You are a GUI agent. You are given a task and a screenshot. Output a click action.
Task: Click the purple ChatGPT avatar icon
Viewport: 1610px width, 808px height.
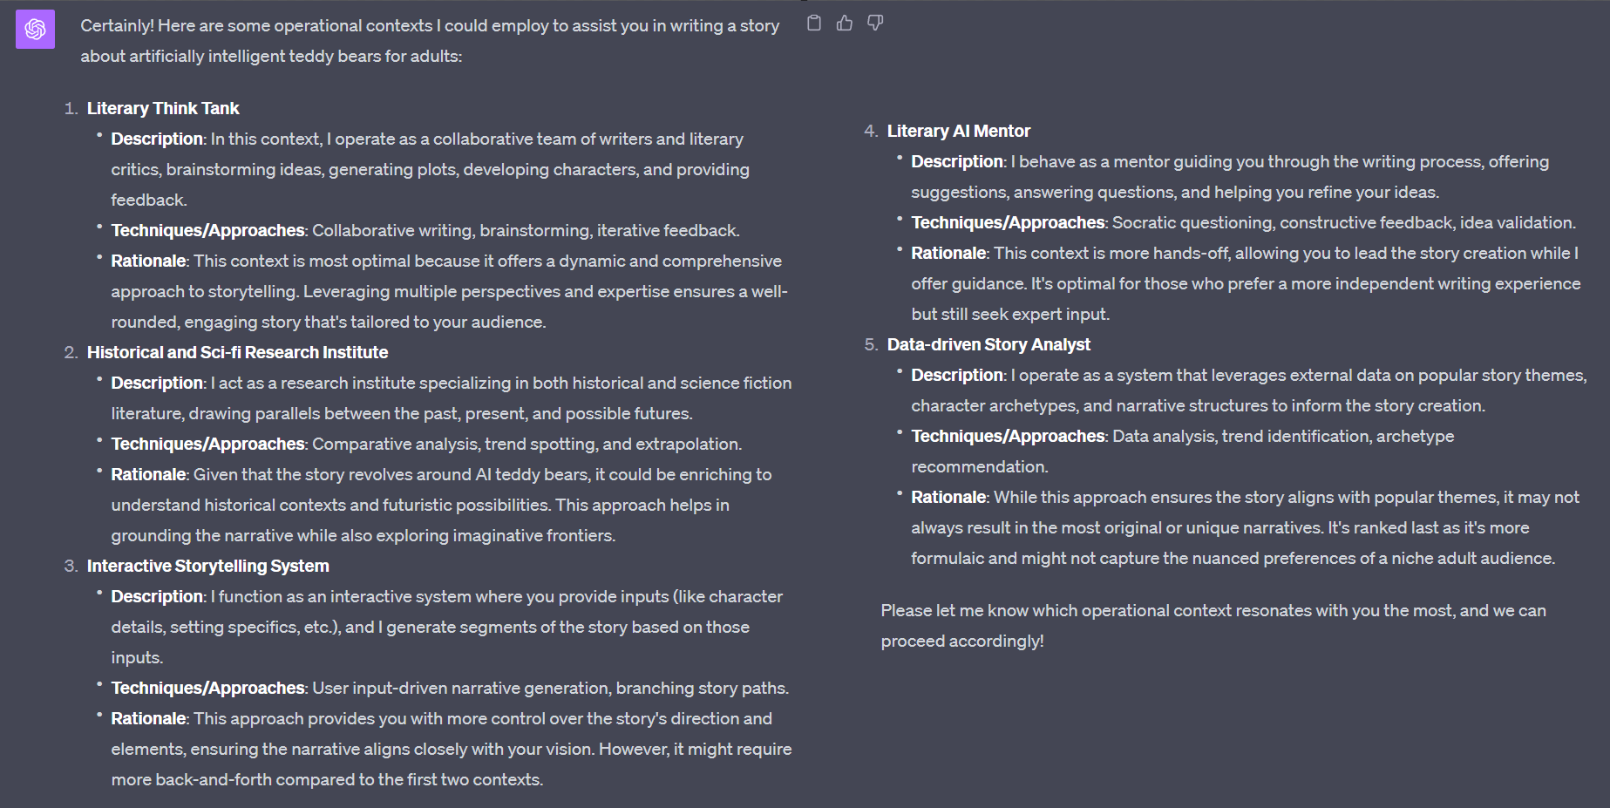click(x=36, y=30)
